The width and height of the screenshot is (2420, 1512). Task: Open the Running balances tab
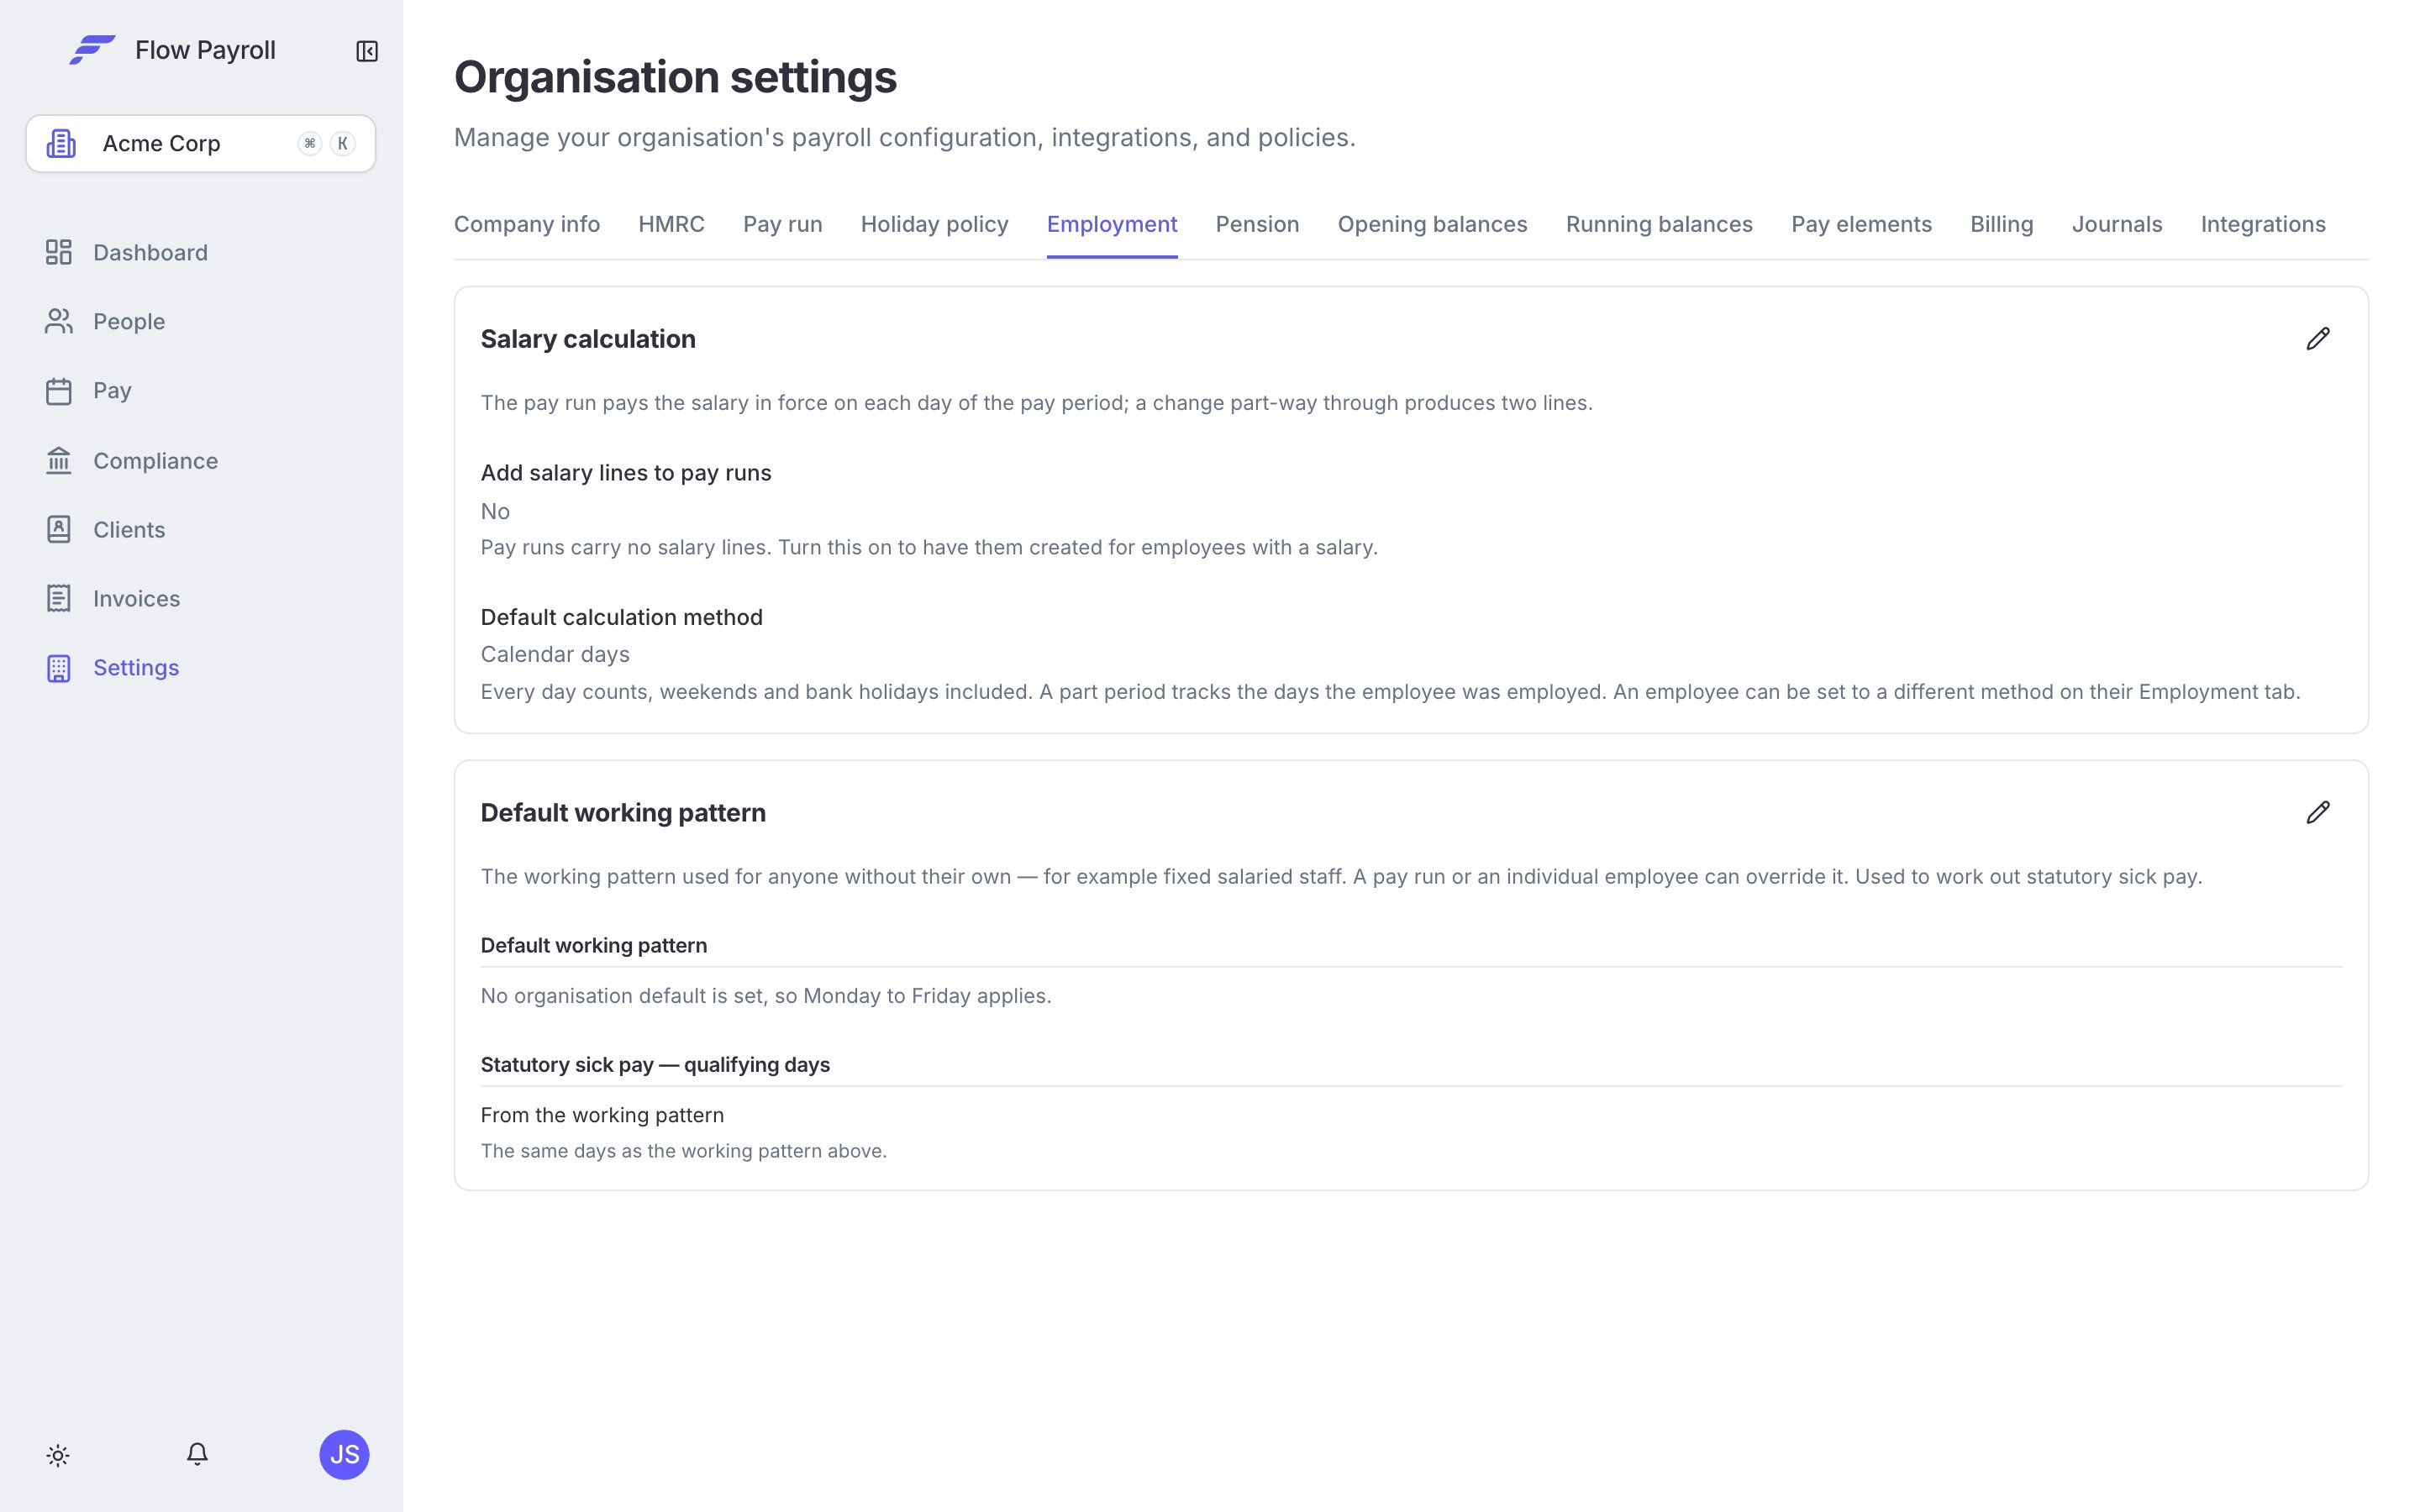1659,224
